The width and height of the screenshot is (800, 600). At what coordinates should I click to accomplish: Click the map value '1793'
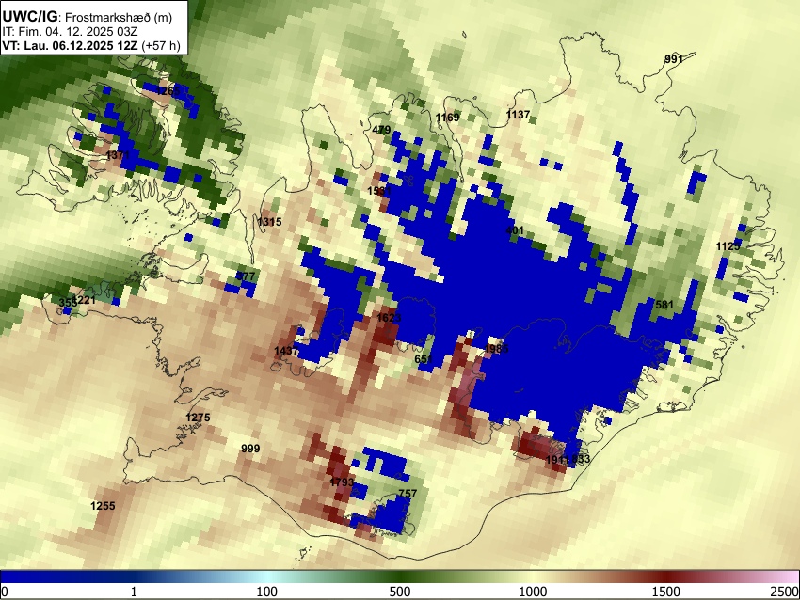[342, 482]
